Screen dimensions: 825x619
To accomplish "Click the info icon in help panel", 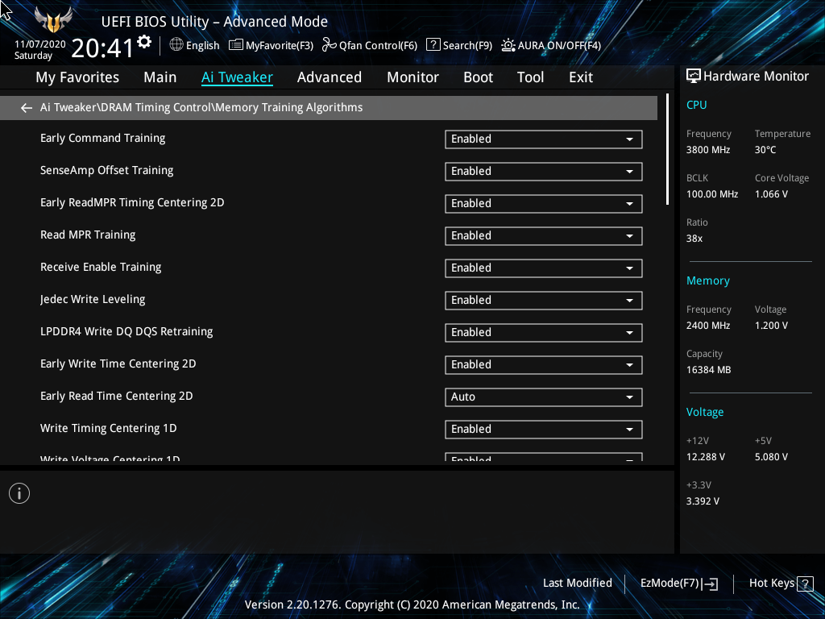I will pyautogui.click(x=19, y=493).
